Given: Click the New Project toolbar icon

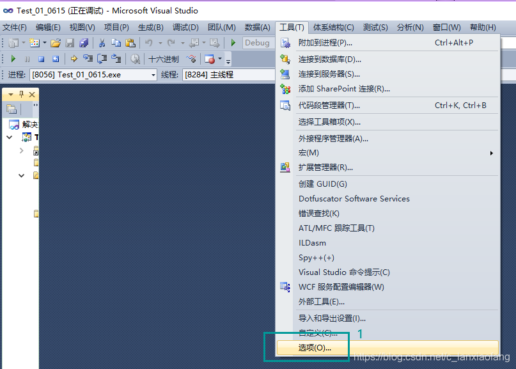Looking at the screenshot, I should coord(13,43).
